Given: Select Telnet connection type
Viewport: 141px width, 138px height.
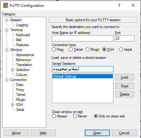Looking at the screenshot, I should 70,50.
